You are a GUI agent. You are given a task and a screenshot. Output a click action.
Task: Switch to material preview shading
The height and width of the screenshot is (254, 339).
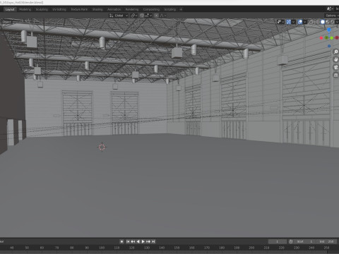pos(328,22)
